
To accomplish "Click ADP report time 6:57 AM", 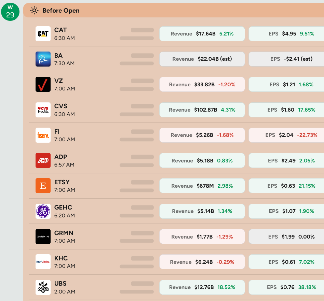I will [64, 164].
